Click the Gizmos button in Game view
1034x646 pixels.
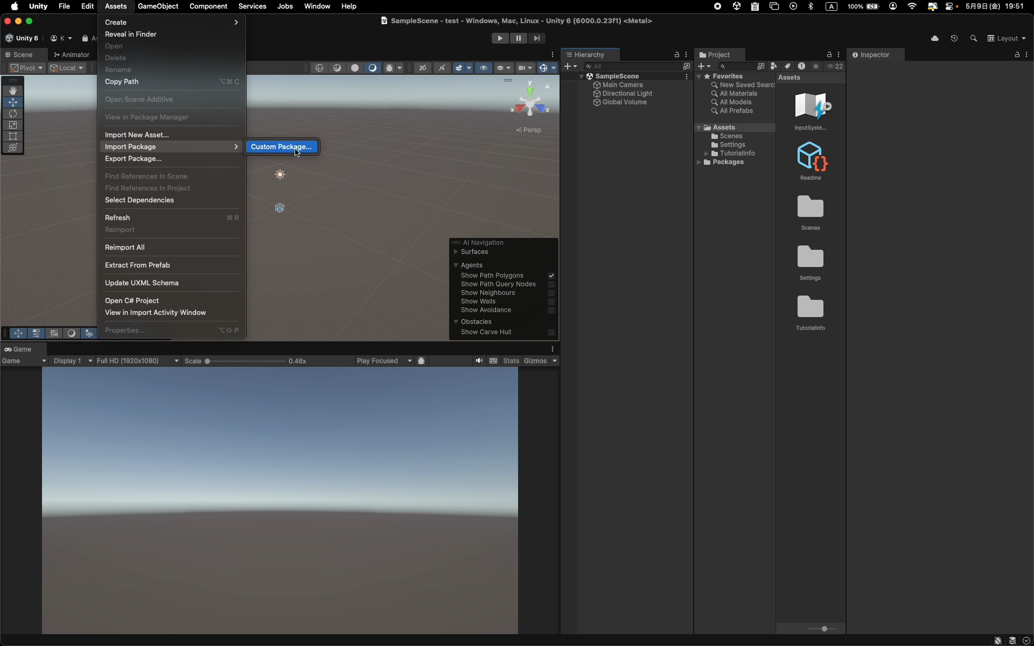pyautogui.click(x=535, y=361)
